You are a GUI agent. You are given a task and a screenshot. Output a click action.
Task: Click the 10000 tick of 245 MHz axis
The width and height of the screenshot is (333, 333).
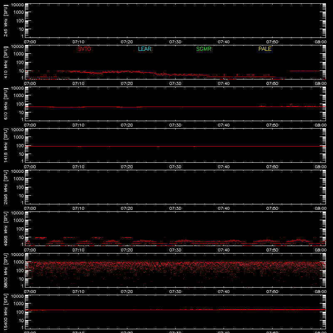[17, 5]
